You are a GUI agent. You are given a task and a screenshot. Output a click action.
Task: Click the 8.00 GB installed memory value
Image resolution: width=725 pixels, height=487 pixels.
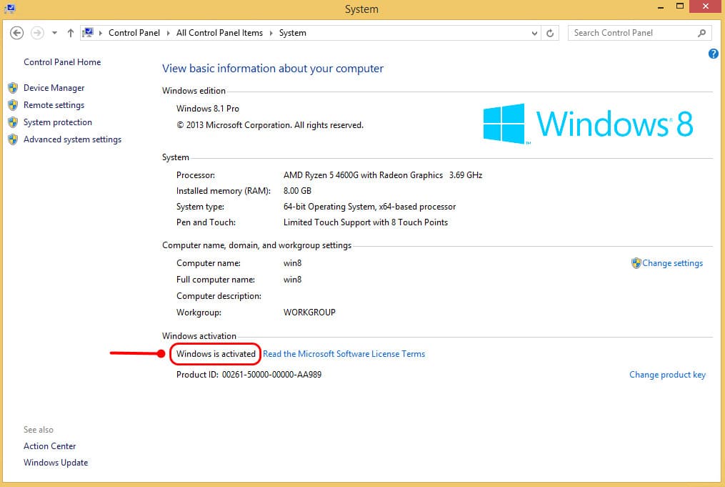coord(297,191)
